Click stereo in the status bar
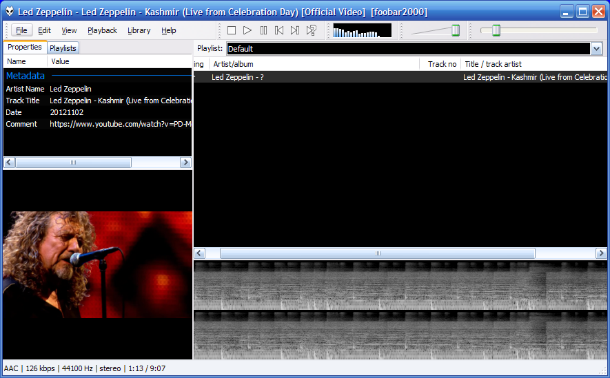The height and width of the screenshot is (378, 610). [110, 368]
